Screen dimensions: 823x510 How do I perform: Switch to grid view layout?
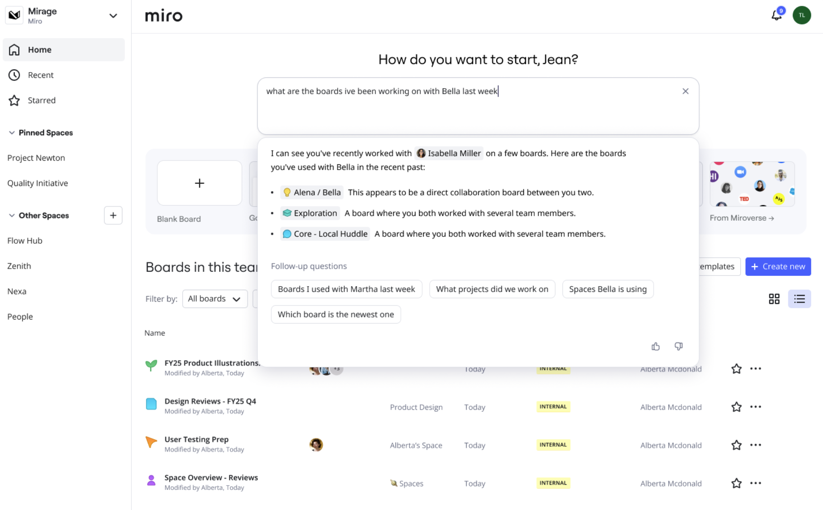point(774,299)
